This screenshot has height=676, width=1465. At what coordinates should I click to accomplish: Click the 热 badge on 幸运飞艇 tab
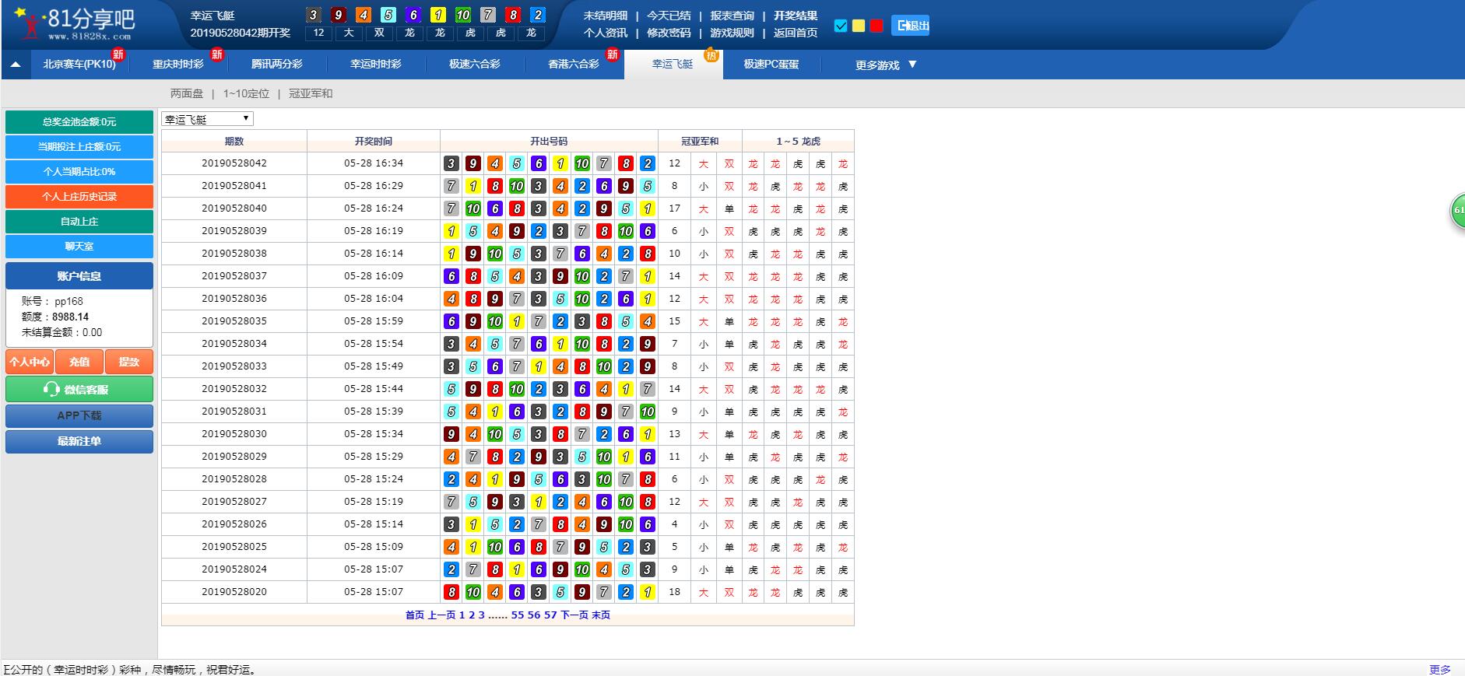pos(711,54)
